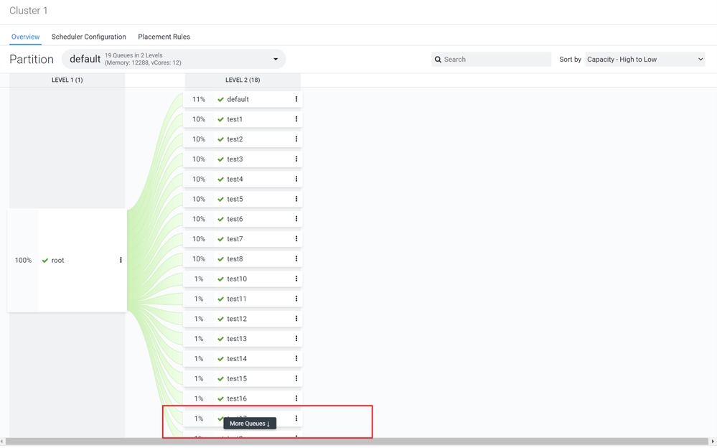Select the default queue name

point(238,99)
